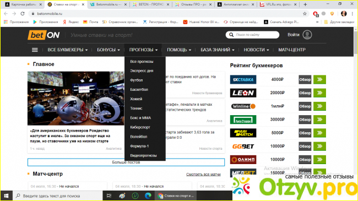Click the green arrow button for Лига Ставок
Image resolution: width=358 pixels, height=201 pixels.
point(319,119)
